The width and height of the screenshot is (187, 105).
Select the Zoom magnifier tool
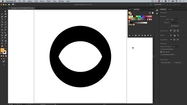click(5, 46)
